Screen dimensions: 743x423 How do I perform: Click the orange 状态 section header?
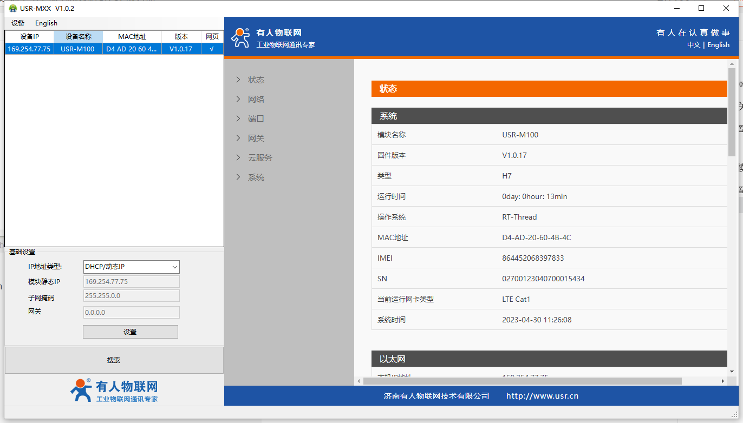(549, 89)
